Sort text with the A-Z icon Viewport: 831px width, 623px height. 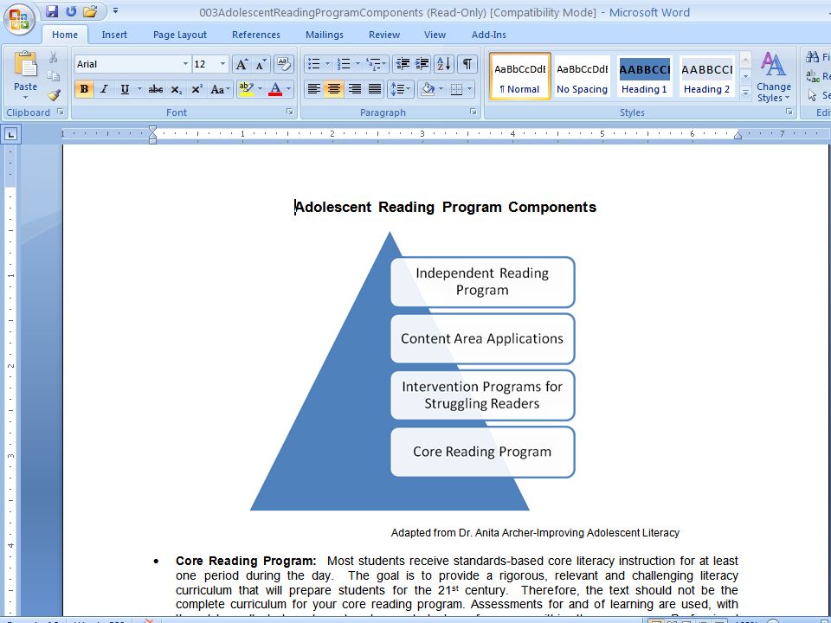(443, 64)
